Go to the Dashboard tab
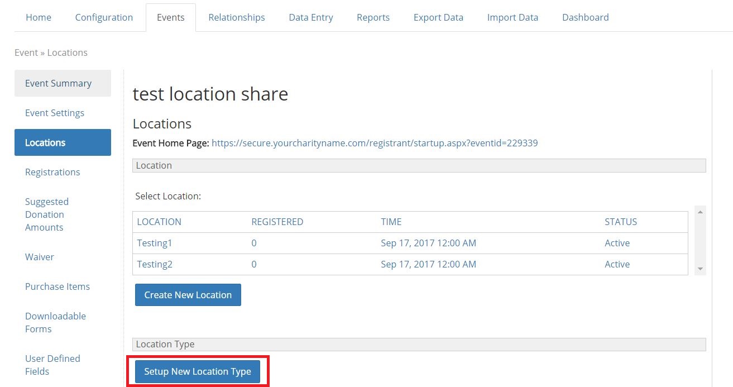This screenshot has width=733, height=387. pyautogui.click(x=585, y=17)
